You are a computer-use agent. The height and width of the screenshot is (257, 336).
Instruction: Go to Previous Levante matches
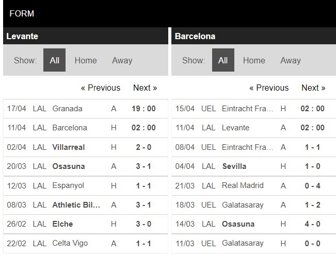[x=101, y=88]
